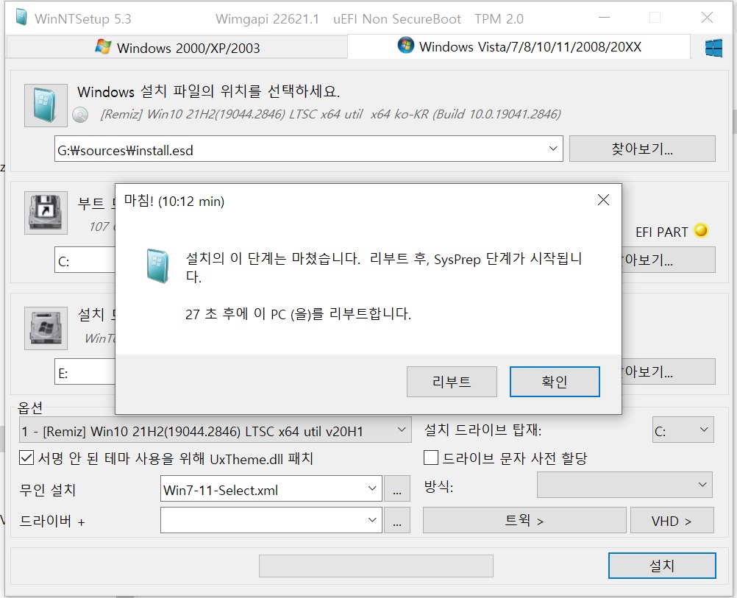Image resolution: width=737 pixels, height=598 pixels.
Task: Close the 마침! dialog with the X
Action: 604,200
